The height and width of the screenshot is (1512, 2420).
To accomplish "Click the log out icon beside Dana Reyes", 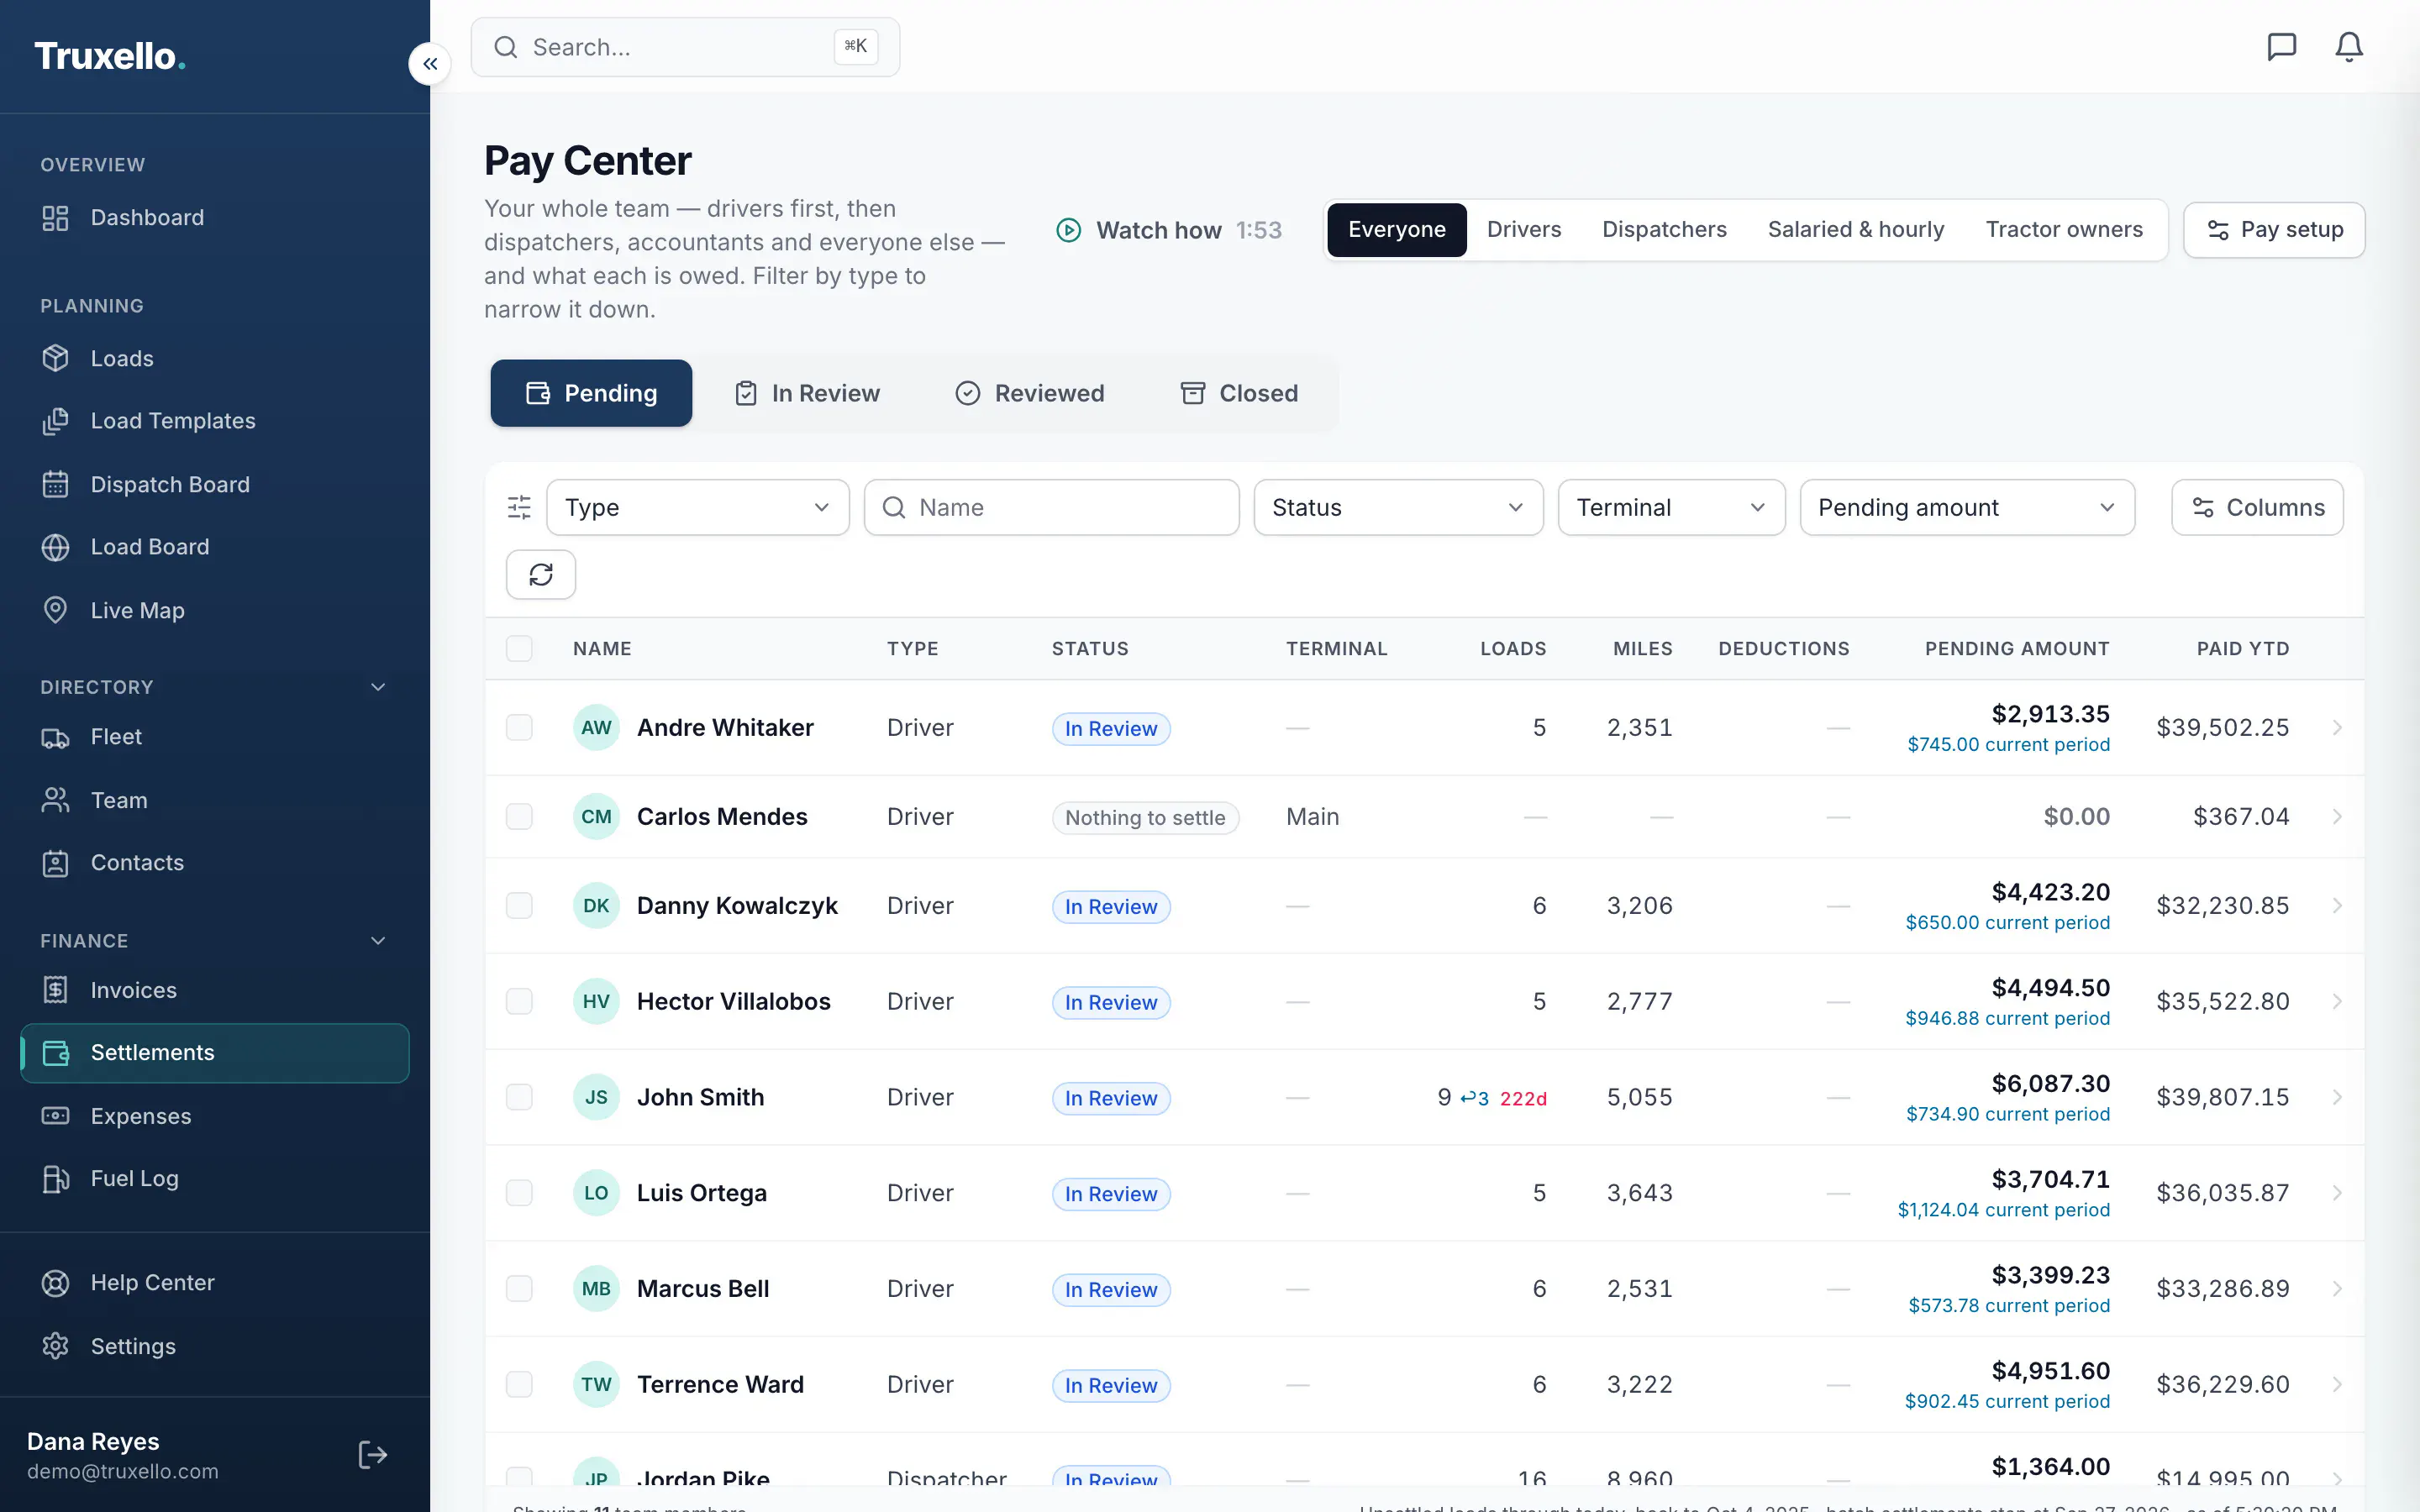I will click(372, 1455).
